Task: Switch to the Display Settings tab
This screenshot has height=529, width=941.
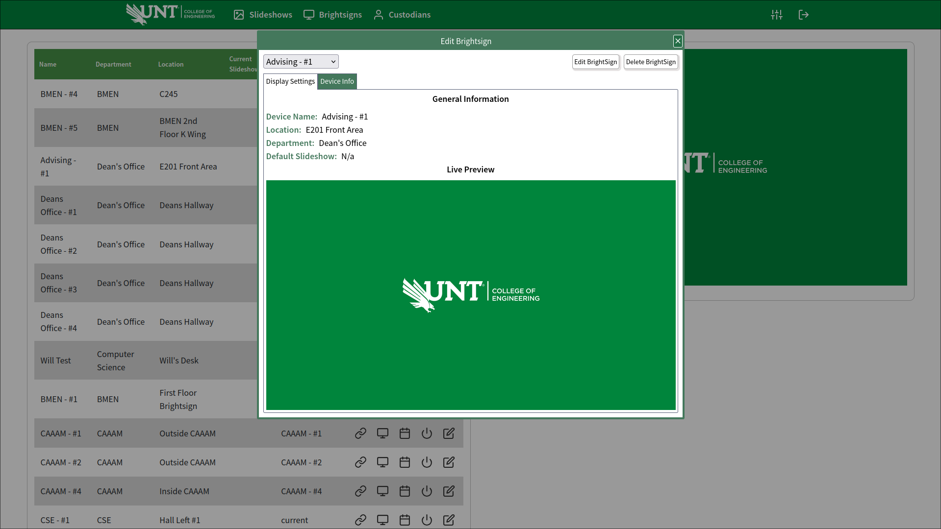Action: [x=290, y=81]
